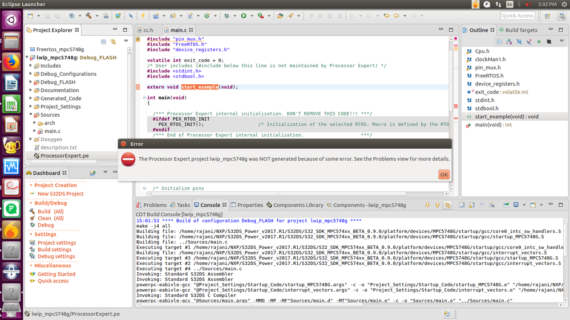Click the New file icon in the main toolbar
570x320 pixels.
(31, 15)
